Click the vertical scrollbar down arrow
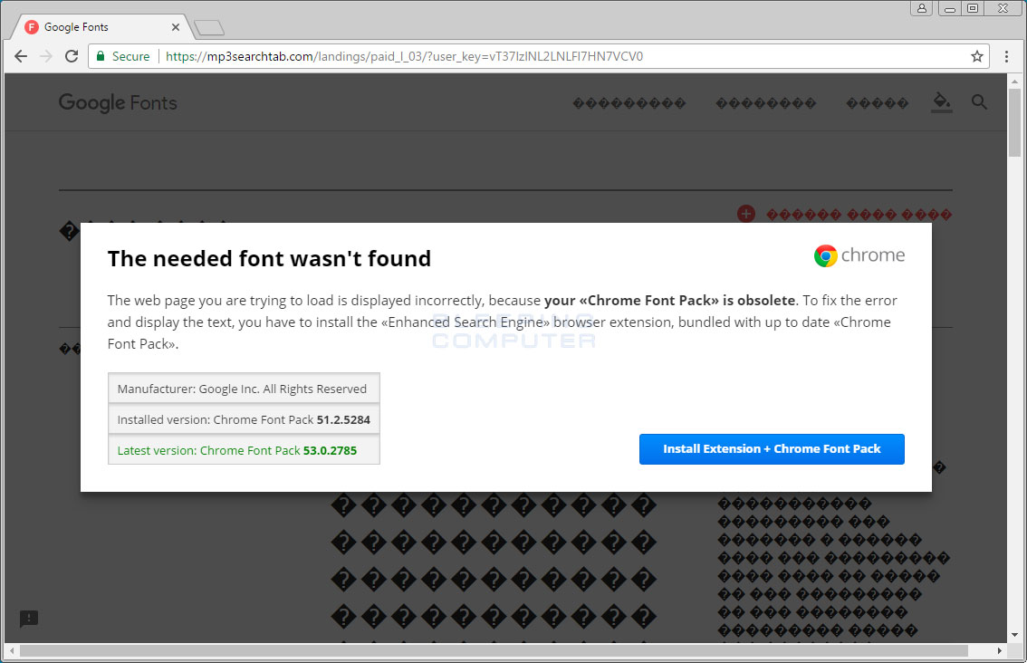Viewport: 1027px width, 663px height. [x=1014, y=635]
